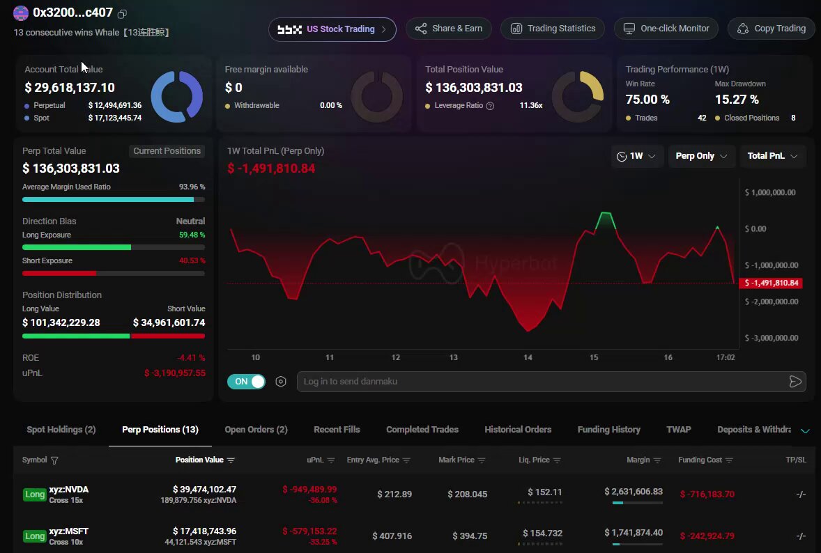Click the Share & Earn button
This screenshot has width=821, height=553.
[449, 29]
